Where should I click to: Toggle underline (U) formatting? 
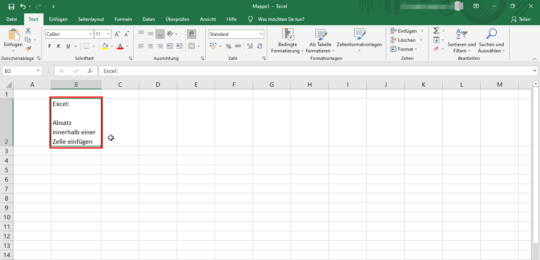68,46
